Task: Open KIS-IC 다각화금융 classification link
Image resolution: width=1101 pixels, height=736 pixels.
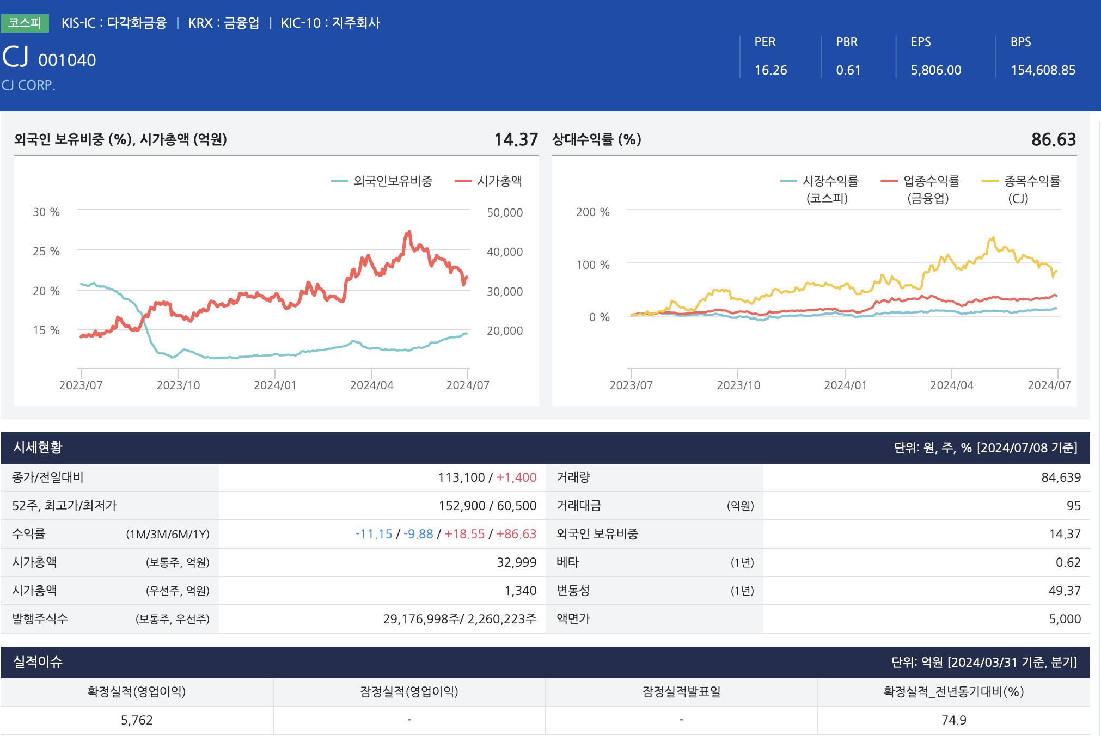Action: click(114, 23)
